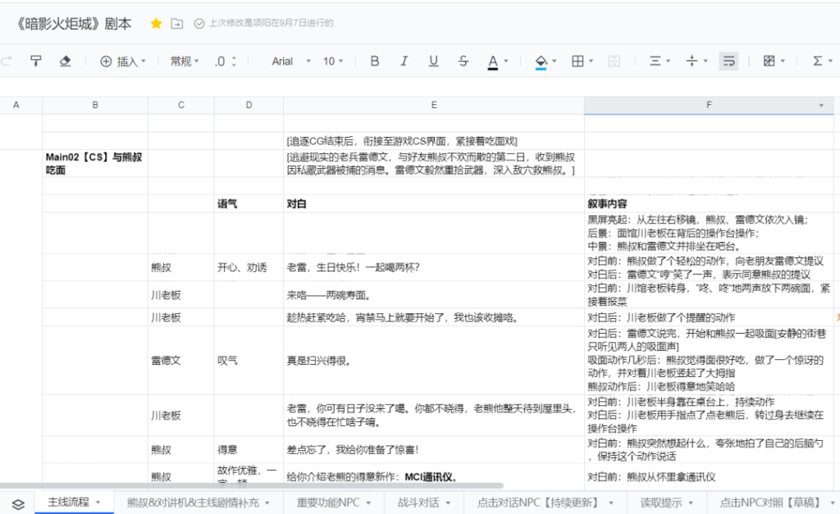Toggle bold formatting

click(x=375, y=61)
